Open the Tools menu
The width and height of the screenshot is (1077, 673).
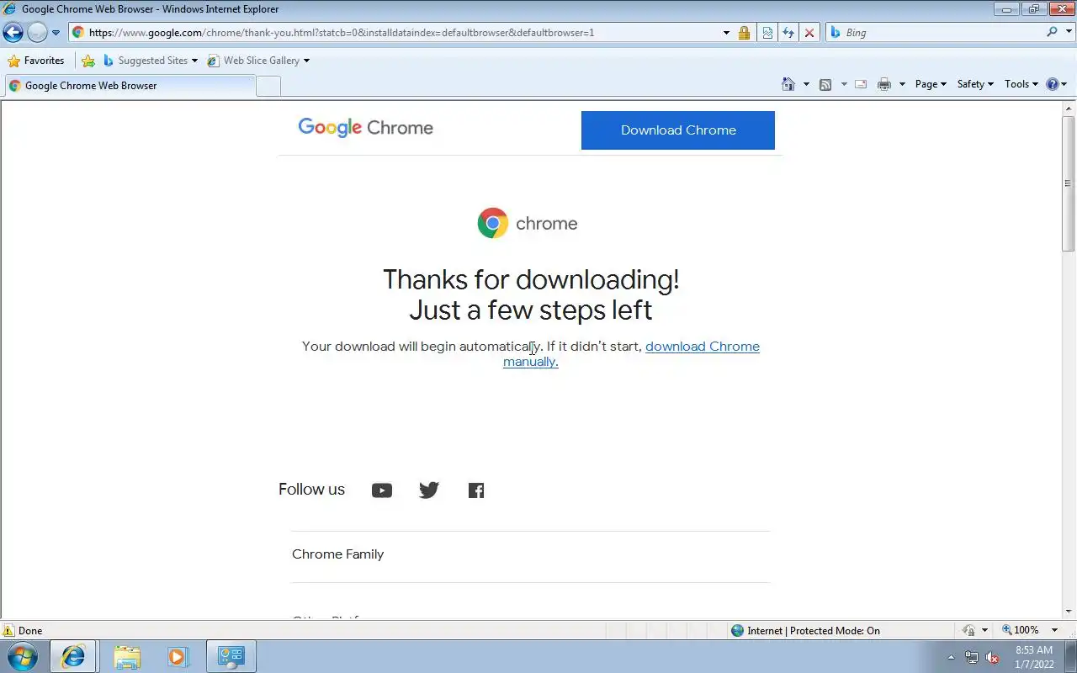coord(1021,84)
